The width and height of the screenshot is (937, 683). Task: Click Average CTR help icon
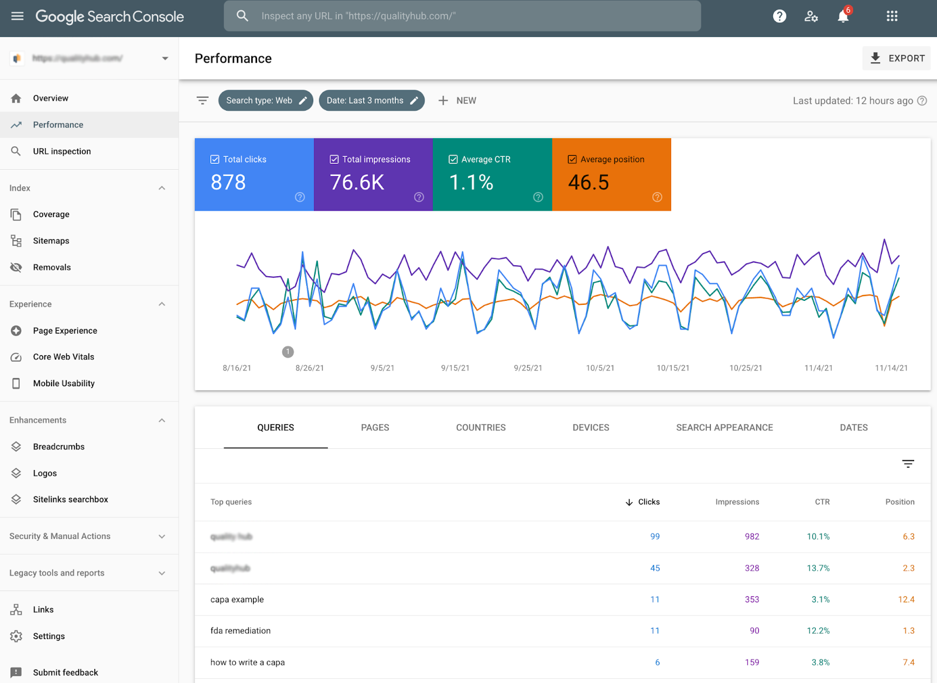click(x=538, y=197)
